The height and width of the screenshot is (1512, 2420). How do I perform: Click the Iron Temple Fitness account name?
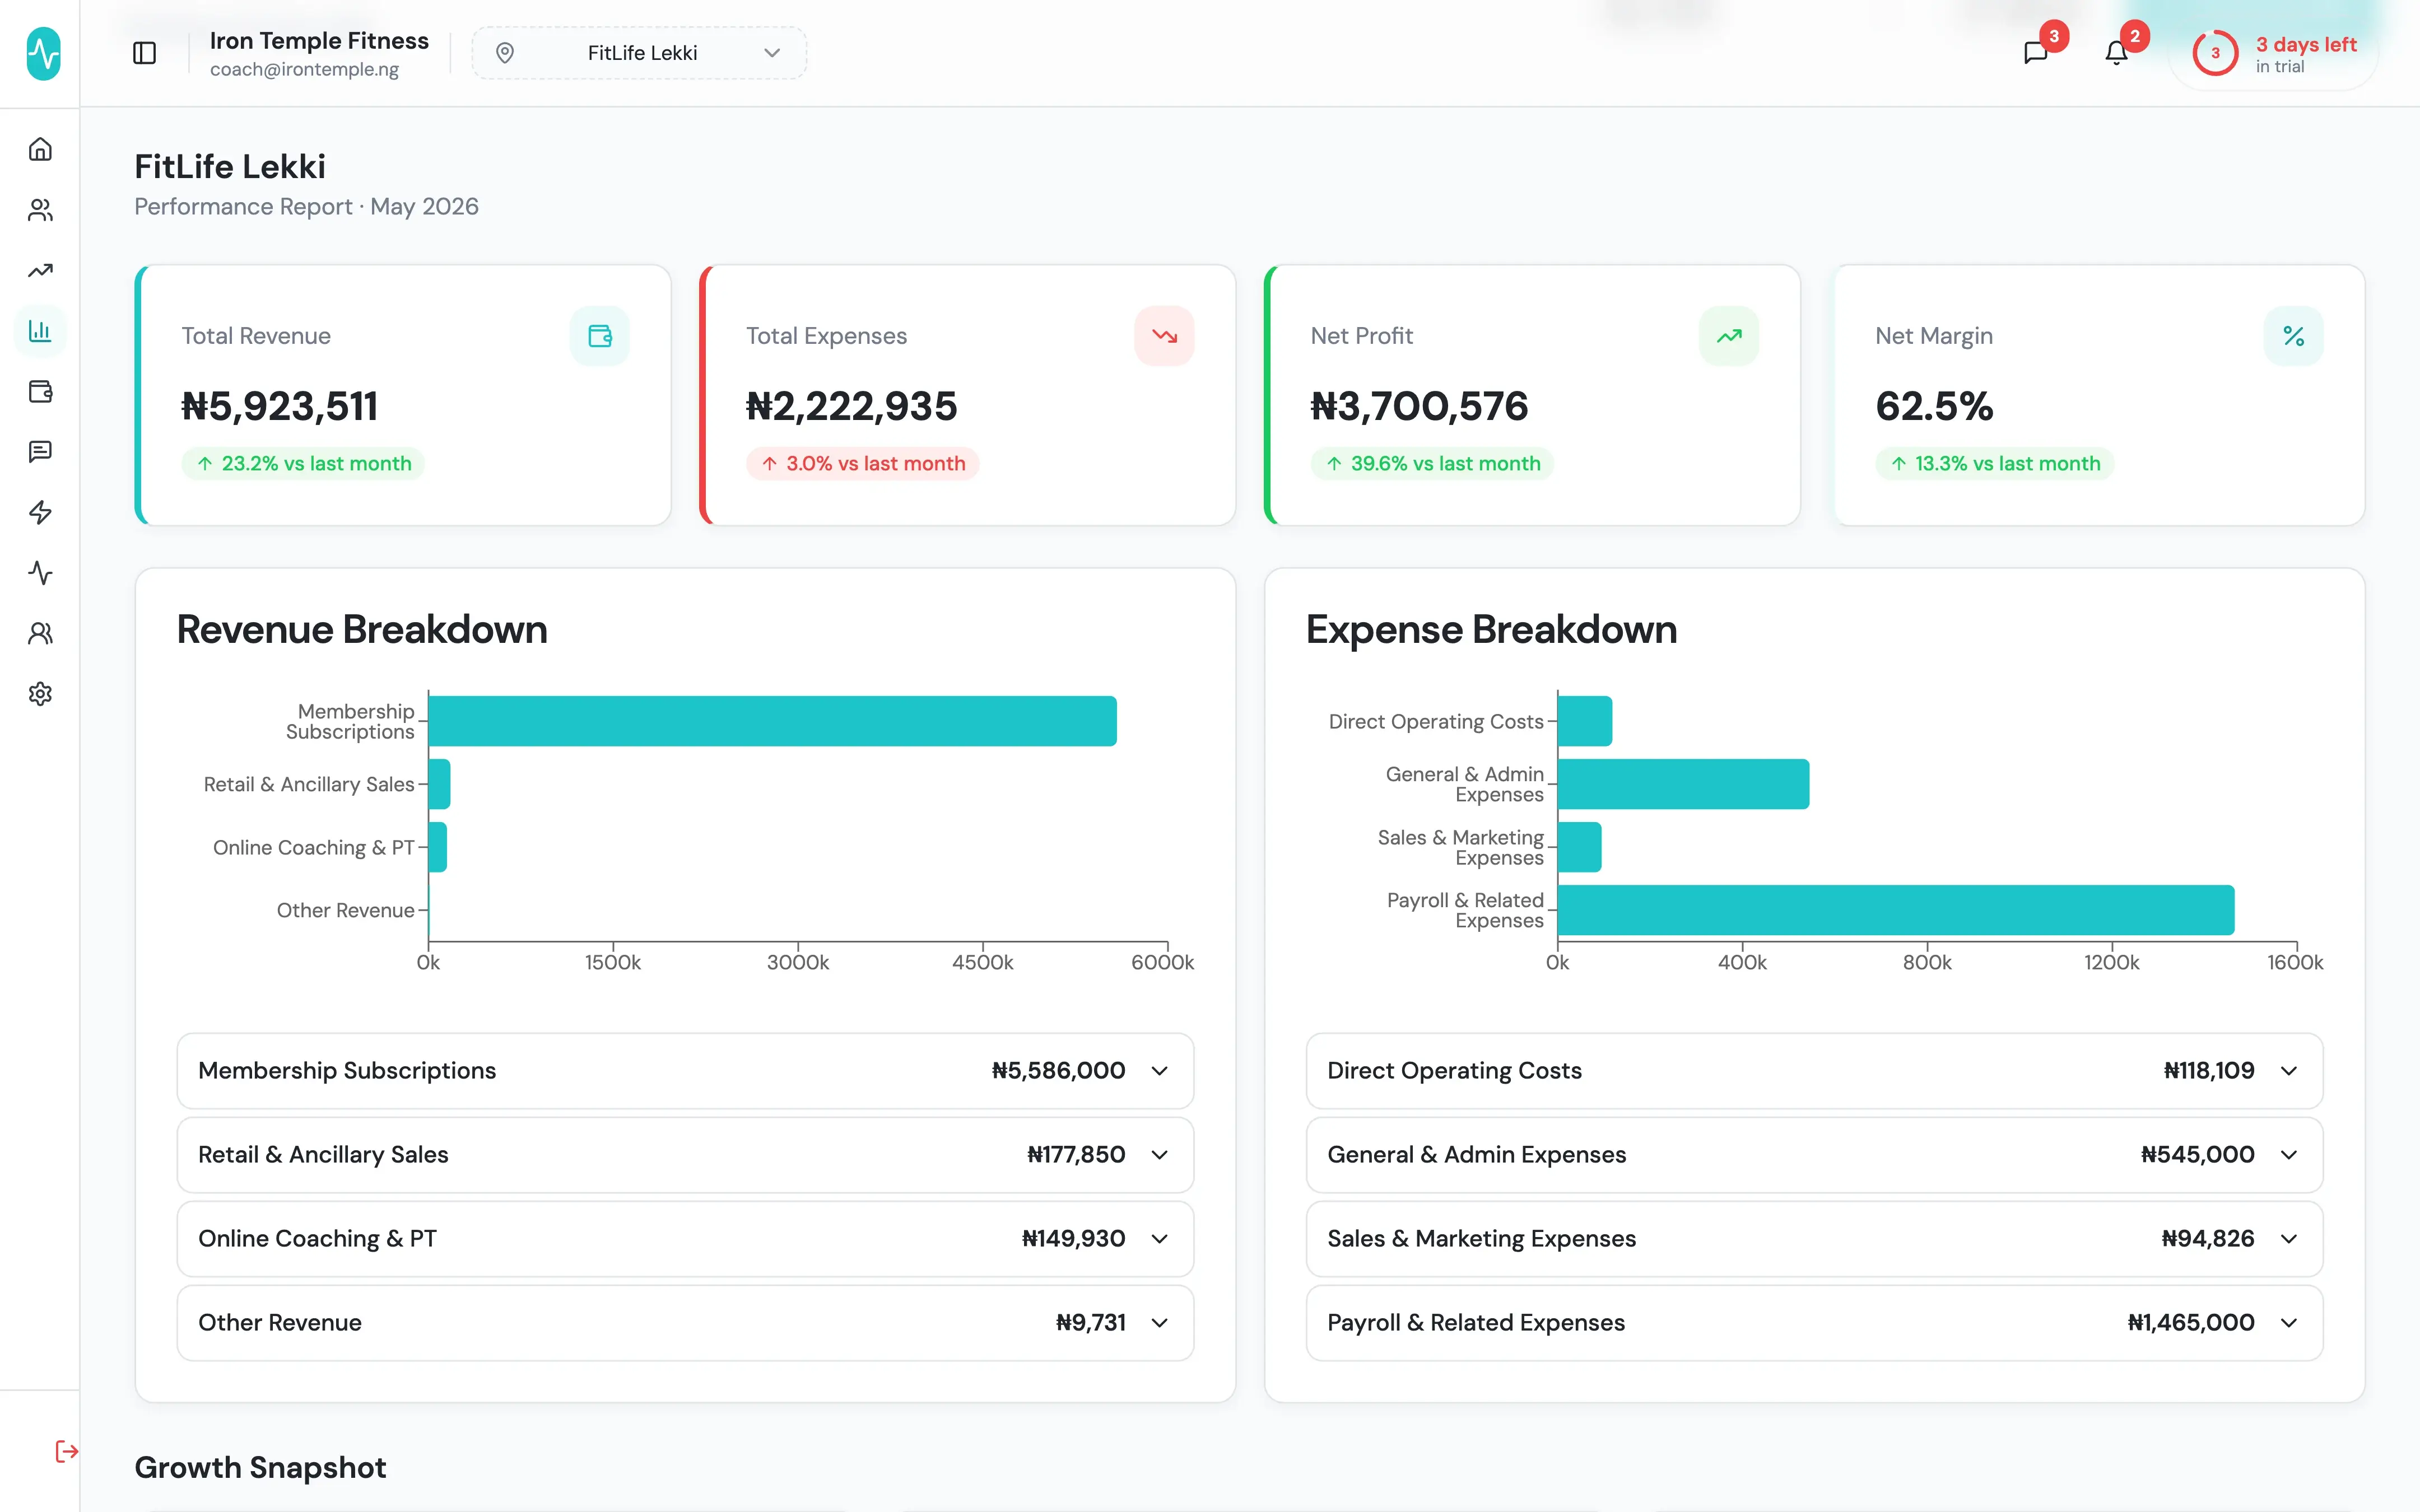[319, 41]
